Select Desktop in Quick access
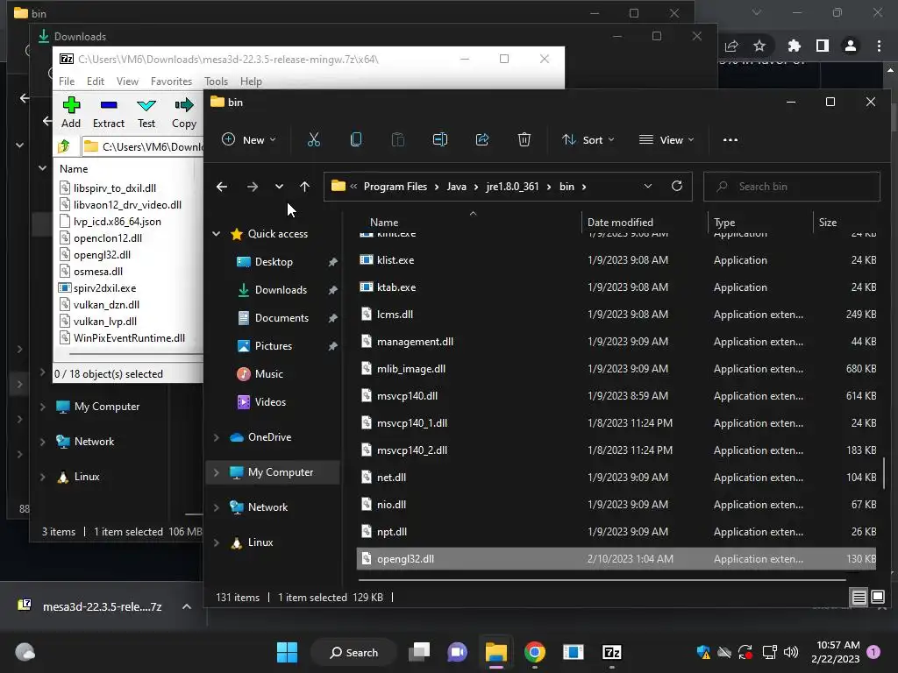This screenshot has height=673, width=898. point(274,261)
